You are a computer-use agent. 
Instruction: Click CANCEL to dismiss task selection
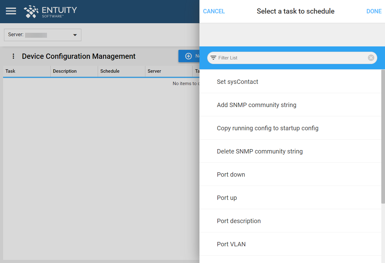214,11
